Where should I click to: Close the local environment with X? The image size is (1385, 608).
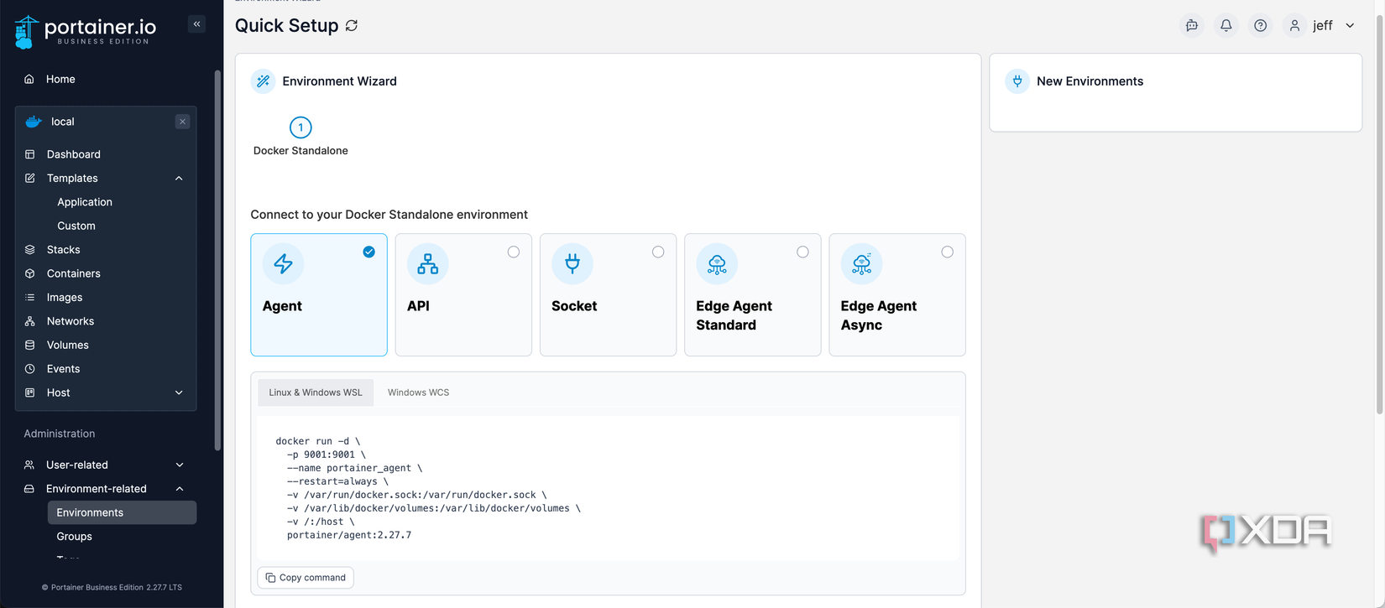point(182,122)
